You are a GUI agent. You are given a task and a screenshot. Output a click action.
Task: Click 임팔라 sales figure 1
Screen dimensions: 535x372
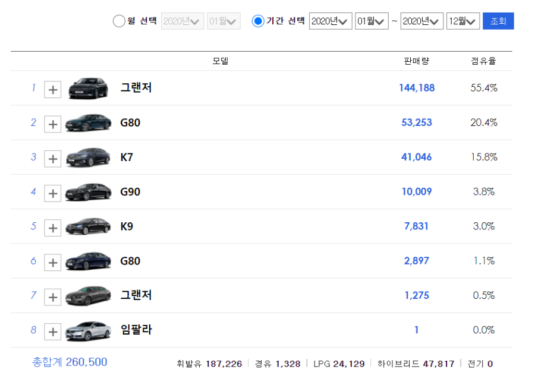[416, 330]
